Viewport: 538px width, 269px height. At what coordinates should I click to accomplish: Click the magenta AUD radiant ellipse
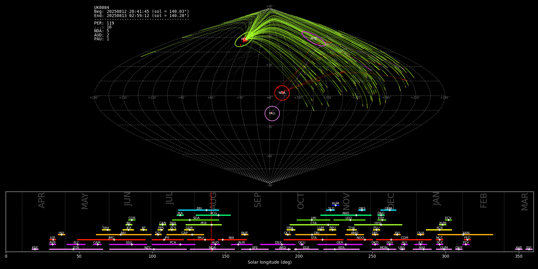click(314, 39)
